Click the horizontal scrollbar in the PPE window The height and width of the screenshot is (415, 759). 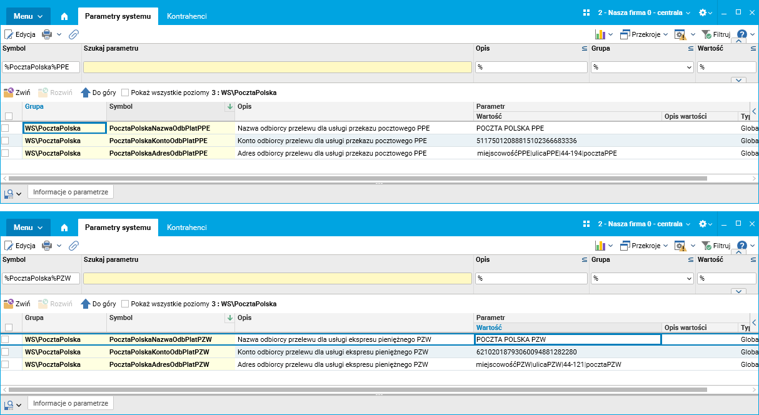(x=356, y=178)
